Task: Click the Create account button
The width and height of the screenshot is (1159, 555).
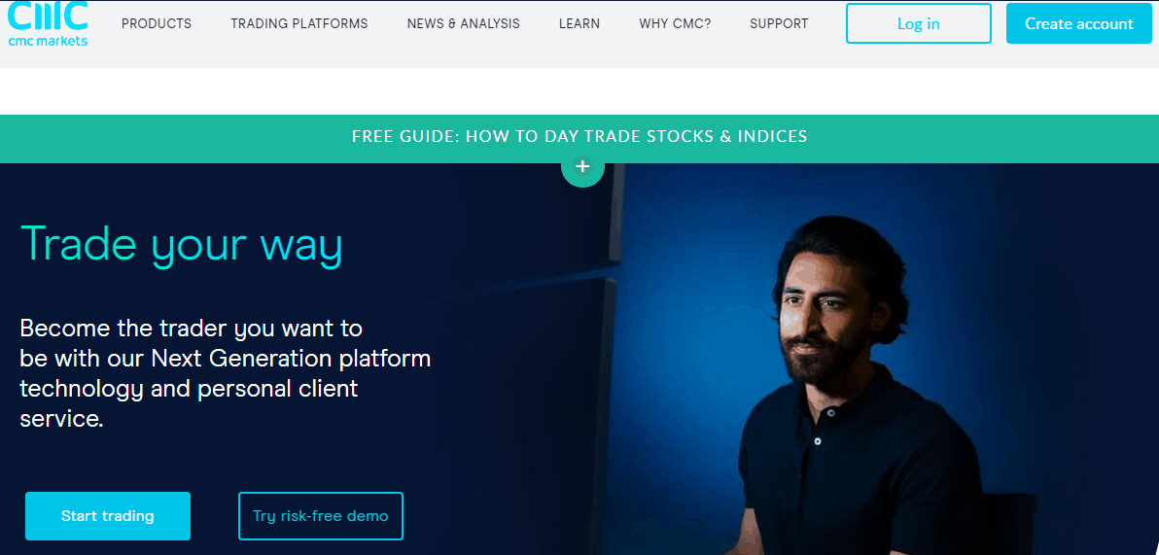Action: coord(1078,23)
